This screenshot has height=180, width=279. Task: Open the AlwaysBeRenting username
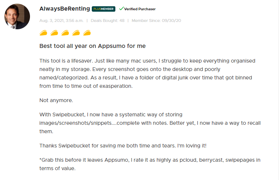[x=64, y=8]
